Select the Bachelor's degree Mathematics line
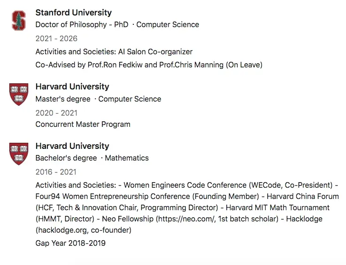 [92, 158]
